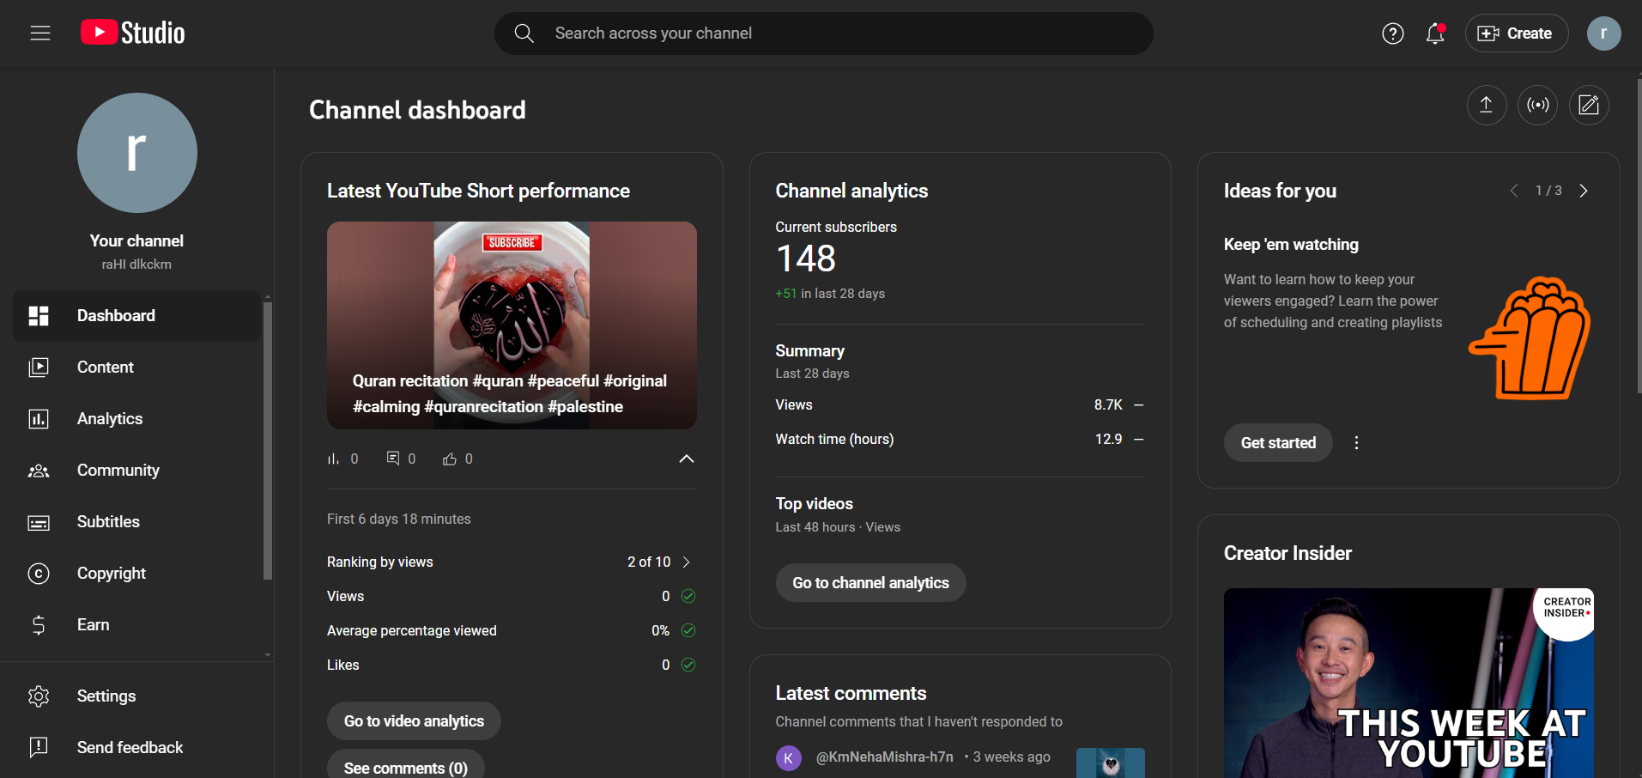Viewport: 1642px width, 778px height.
Task: Click the create post icon
Action: click(1589, 105)
